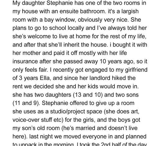This screenshot has height=146, width=159.
Task: Click the word "girlfriend"
Action: tap(136, 70)
